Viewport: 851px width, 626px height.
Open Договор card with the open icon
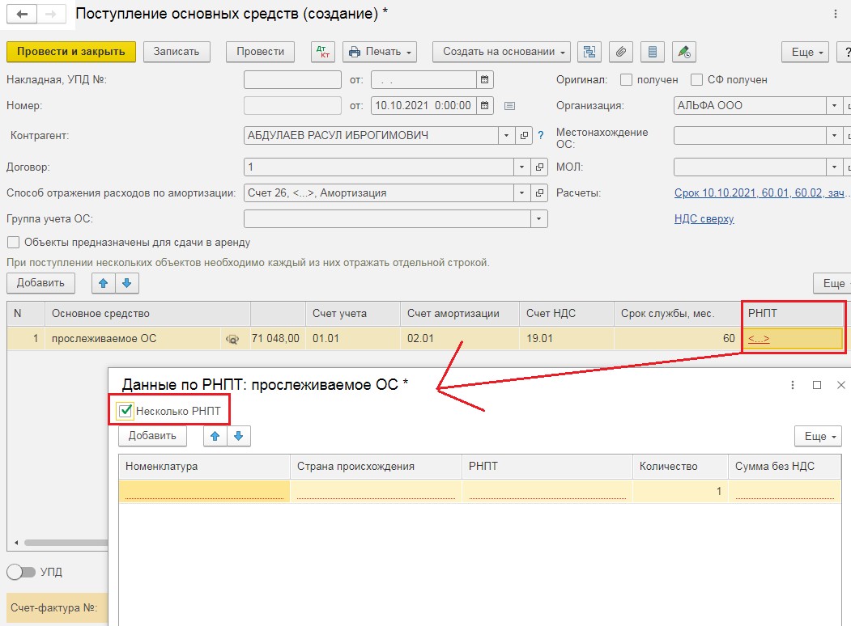click(539, 167)
